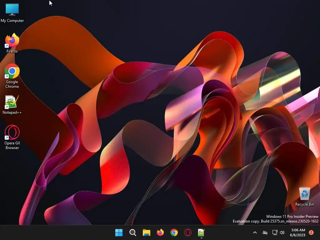
Task: Launch Opera GX from the taskbar
Action: [x=188, y=232]
